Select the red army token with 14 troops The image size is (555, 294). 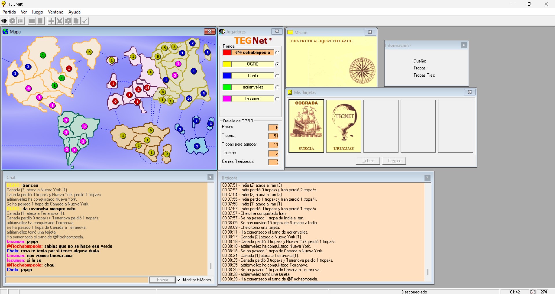[x=147, y=87]
